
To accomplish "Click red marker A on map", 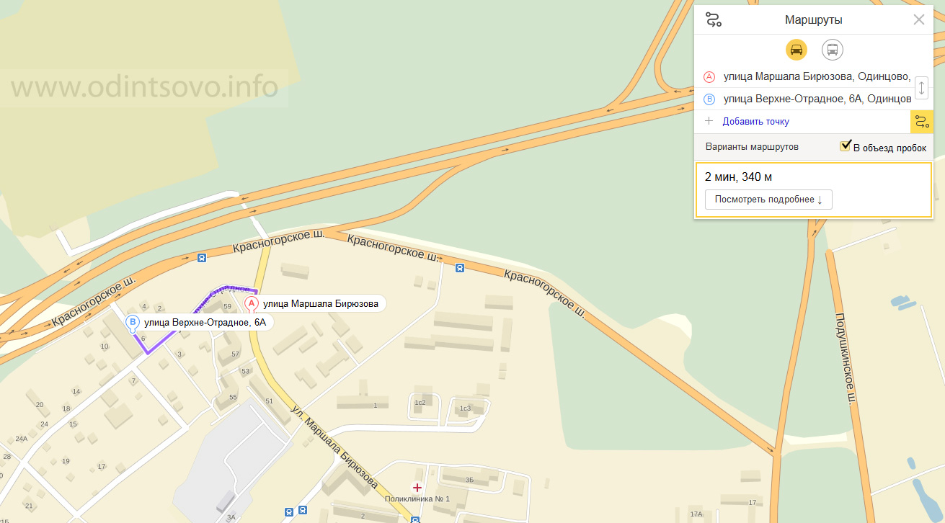I will tap(251, 304).
